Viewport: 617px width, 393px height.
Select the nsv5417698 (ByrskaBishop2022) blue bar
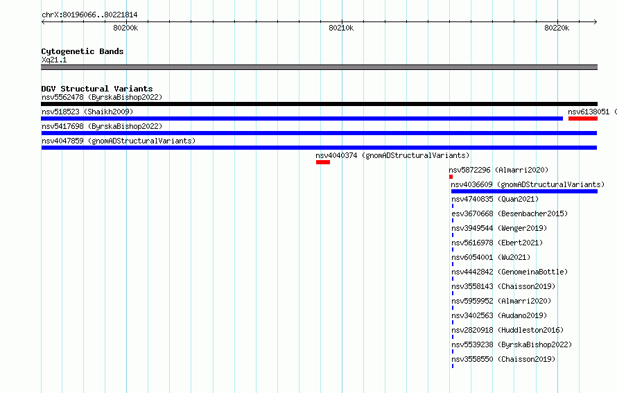pos(319,133)
